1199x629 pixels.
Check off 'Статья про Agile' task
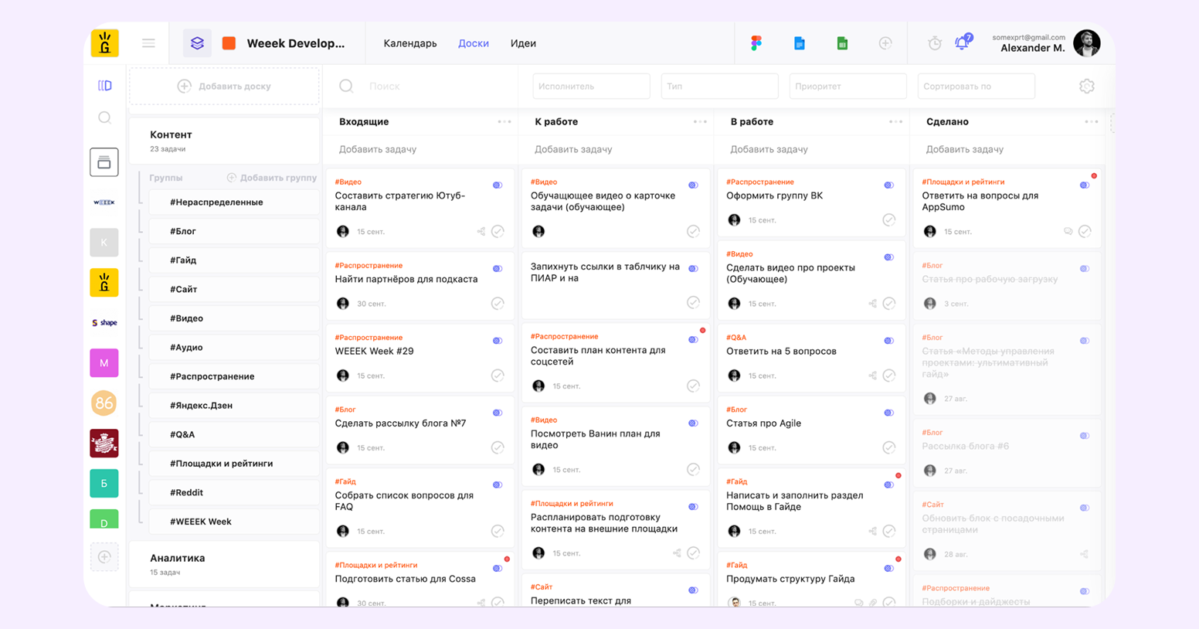coord(889,448)
